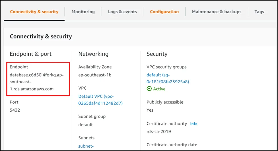278x151 pixels.
Task: Open the subnet link under Subnets
Action: pos(86,146)
